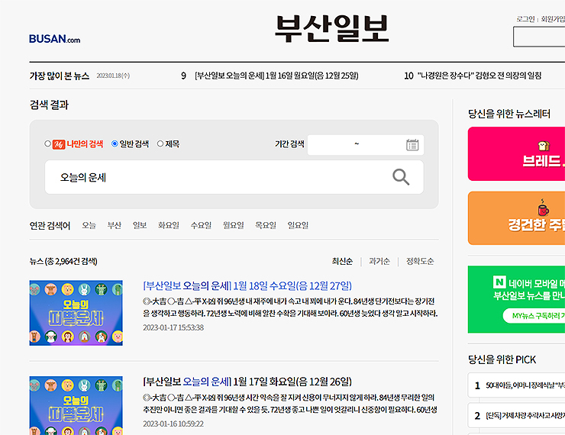
Task: Sort results by 정확도순
Action: (420, 261)
